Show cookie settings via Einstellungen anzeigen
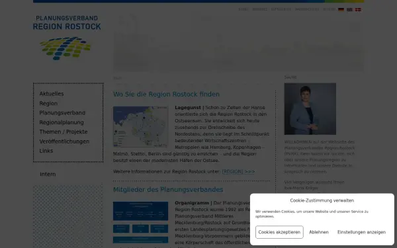The height and width of the screenshot is (248, 397). coord(361,232)
